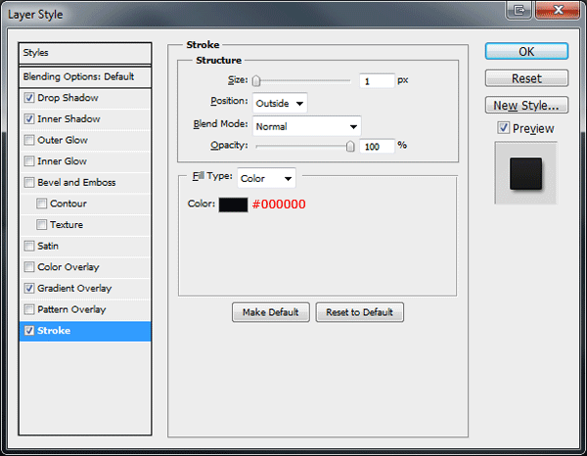587x456 pixels.
Task: Tick the Color Overlay checkbox
Action: pyautogui.click(x=29, y=267)
